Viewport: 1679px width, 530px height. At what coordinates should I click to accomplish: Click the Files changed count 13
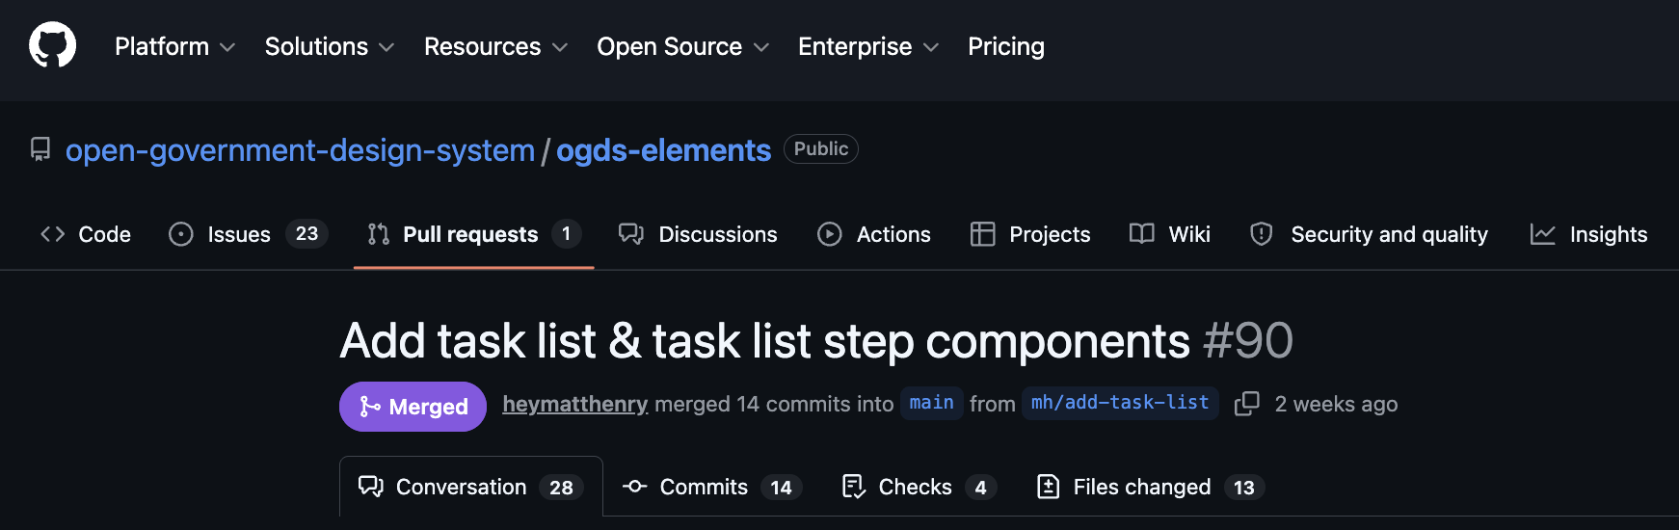pyautogui.click(x=1244, y=488)
